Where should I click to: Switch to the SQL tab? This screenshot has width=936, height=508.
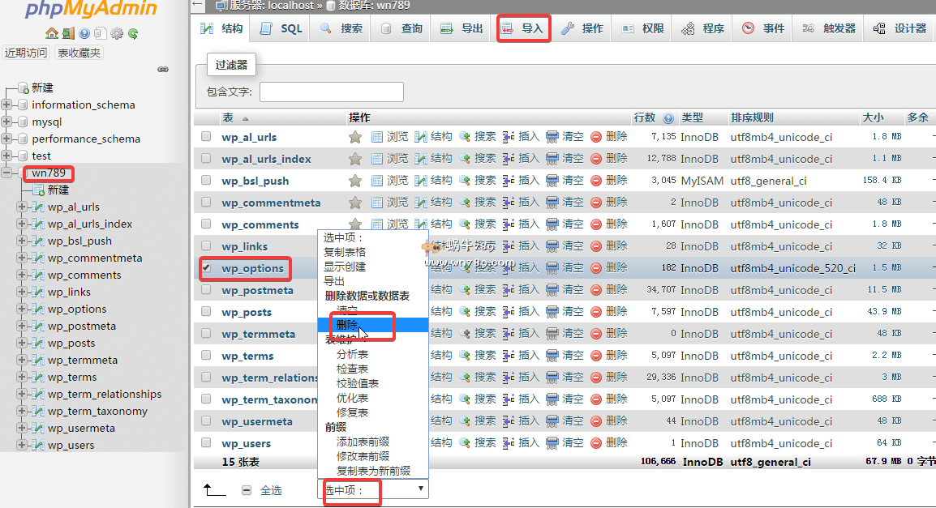tap(279, 27)
